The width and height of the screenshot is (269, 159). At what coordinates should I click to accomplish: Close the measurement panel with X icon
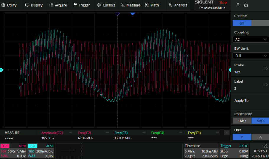point(226,133)
